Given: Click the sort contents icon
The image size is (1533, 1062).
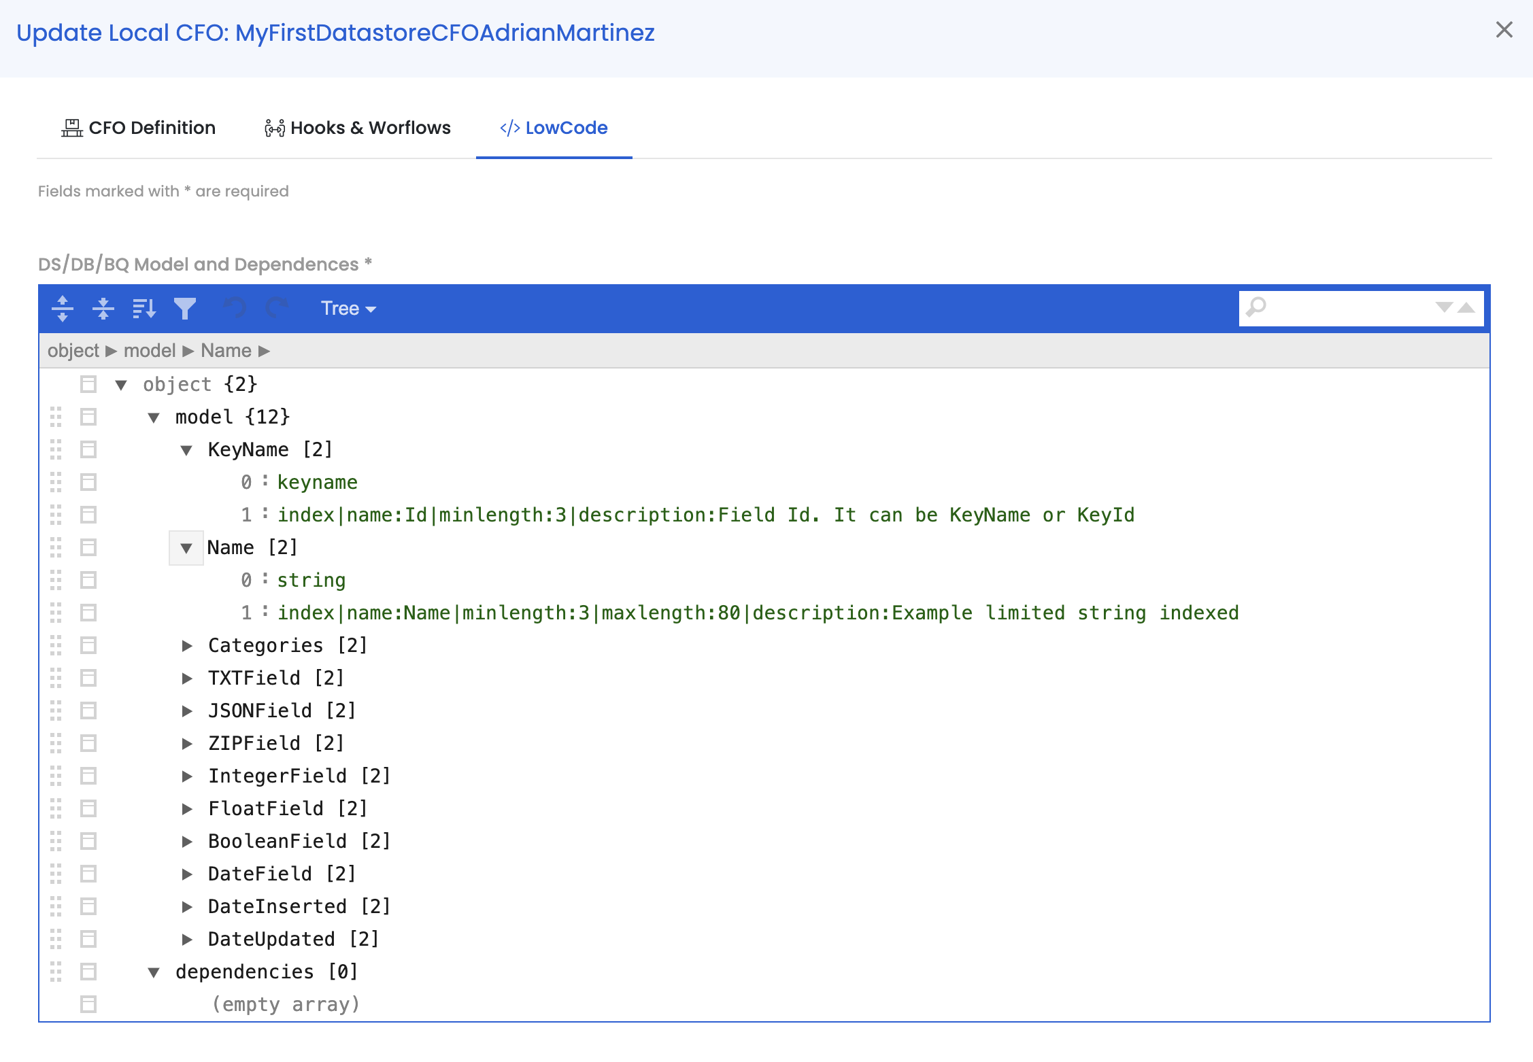Looking at the screenshot, I should coord(144,309).
